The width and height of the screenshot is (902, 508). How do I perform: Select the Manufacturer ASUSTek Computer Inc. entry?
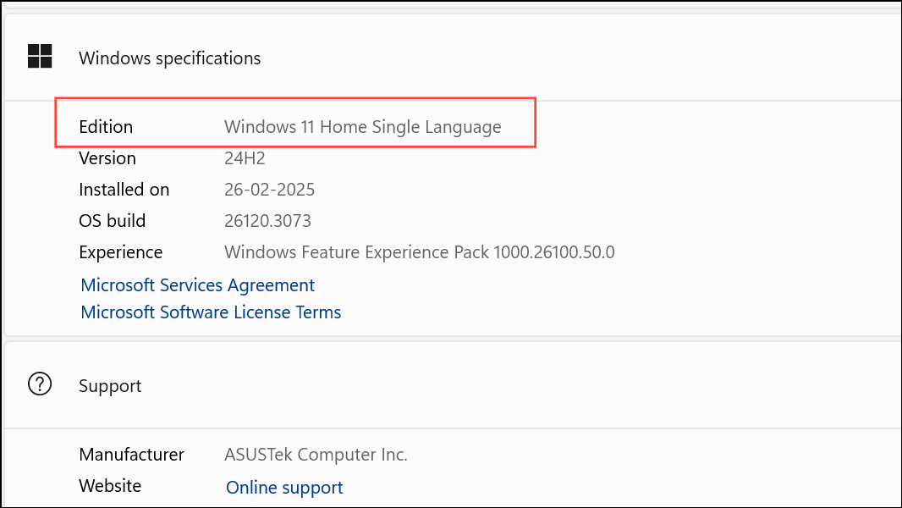coord(316,455)
